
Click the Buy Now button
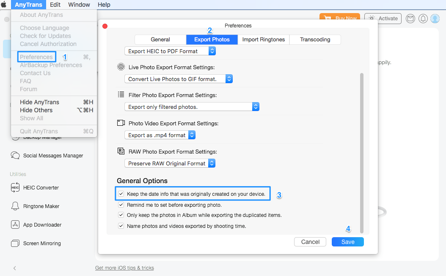(340, 17)
